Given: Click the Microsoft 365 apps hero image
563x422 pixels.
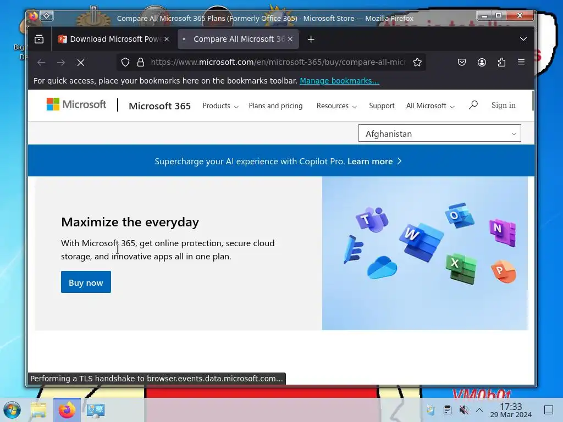Looking at the screenshot, I should [x=425, y=253].
